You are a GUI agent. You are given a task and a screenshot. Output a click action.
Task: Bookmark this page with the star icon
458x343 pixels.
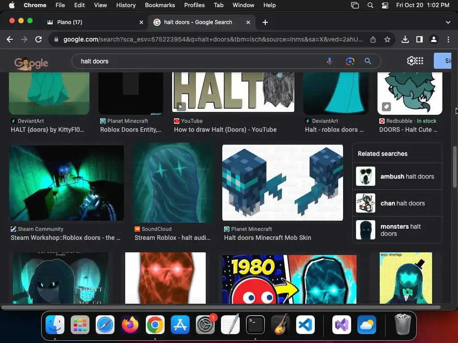387,39
